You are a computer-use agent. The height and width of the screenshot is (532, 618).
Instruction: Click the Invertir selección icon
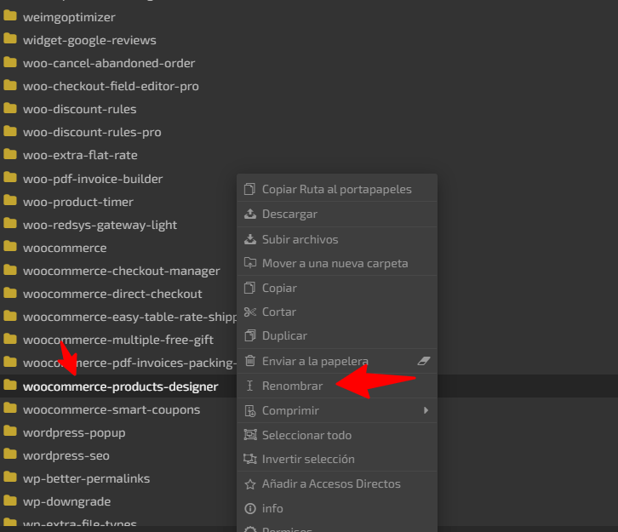250,459
